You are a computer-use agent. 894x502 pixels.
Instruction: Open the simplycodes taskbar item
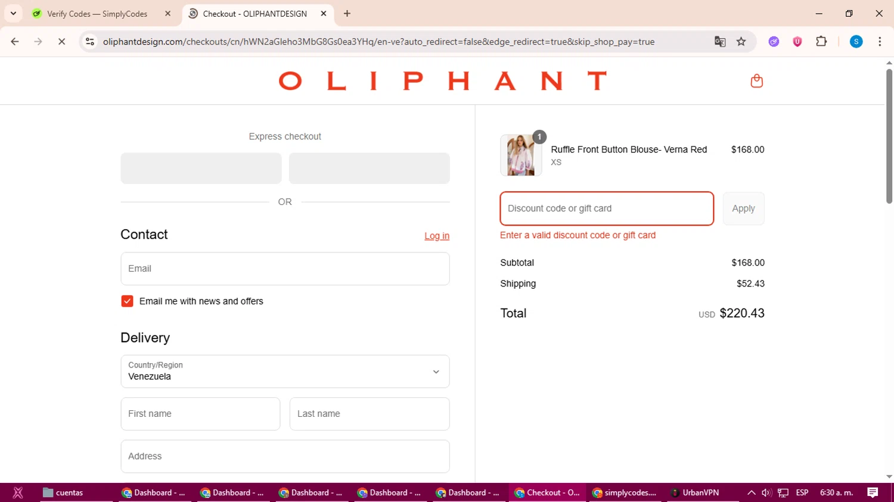625,492
